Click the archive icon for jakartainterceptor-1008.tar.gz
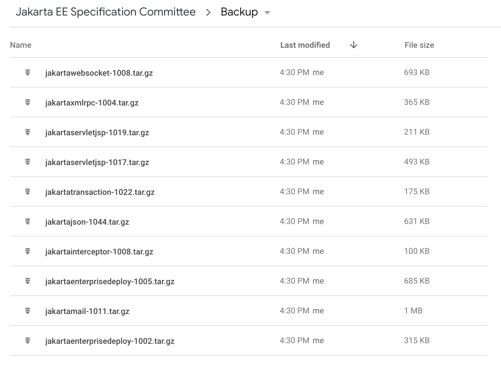The width and height of the screenshot is (501, 368). coord(28,251)
